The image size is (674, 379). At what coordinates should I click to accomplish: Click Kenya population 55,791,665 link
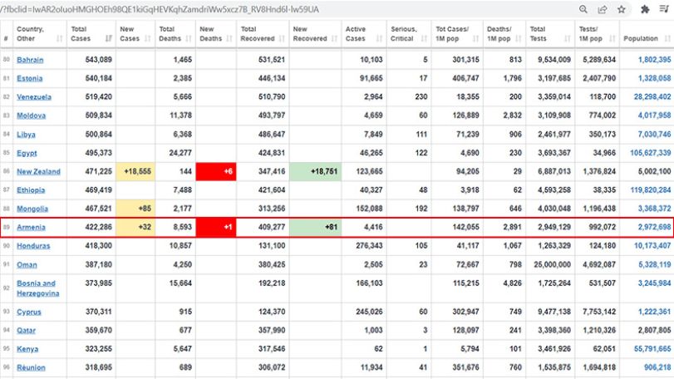tap(652, 349)
